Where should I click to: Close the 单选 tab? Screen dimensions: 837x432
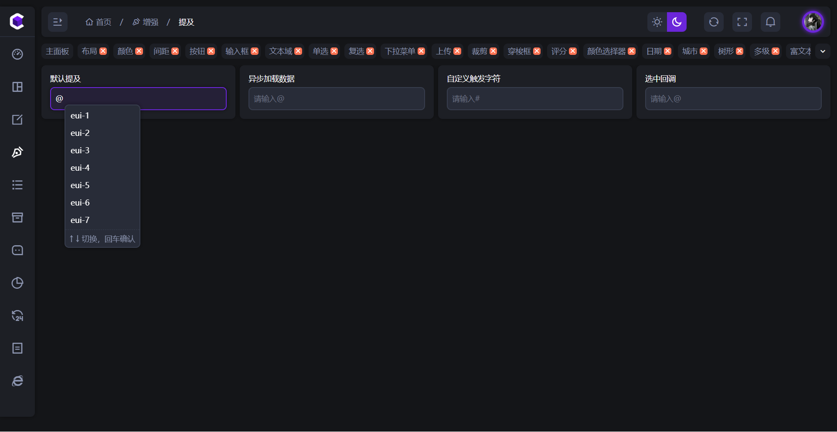[334, 51]
